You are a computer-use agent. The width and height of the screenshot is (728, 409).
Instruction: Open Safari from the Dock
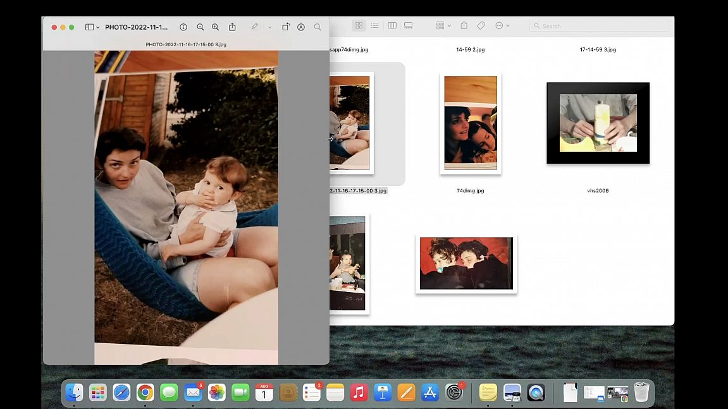coord(121,393)
